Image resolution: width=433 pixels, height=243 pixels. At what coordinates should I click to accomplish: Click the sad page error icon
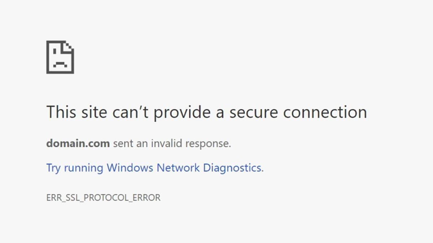(60, 57)
